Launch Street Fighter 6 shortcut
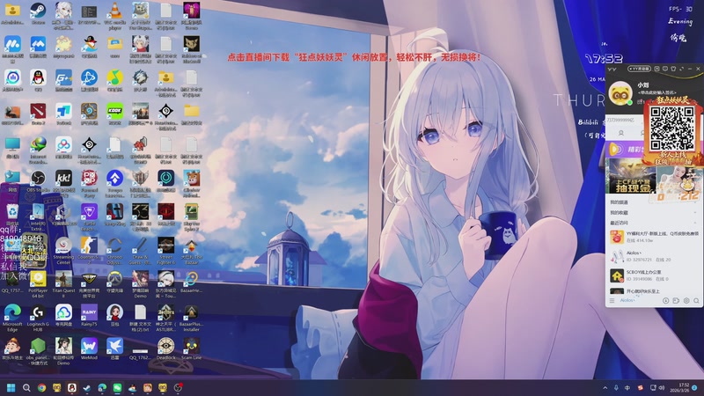This screenshot has width=704, height=396. (166, 251)
